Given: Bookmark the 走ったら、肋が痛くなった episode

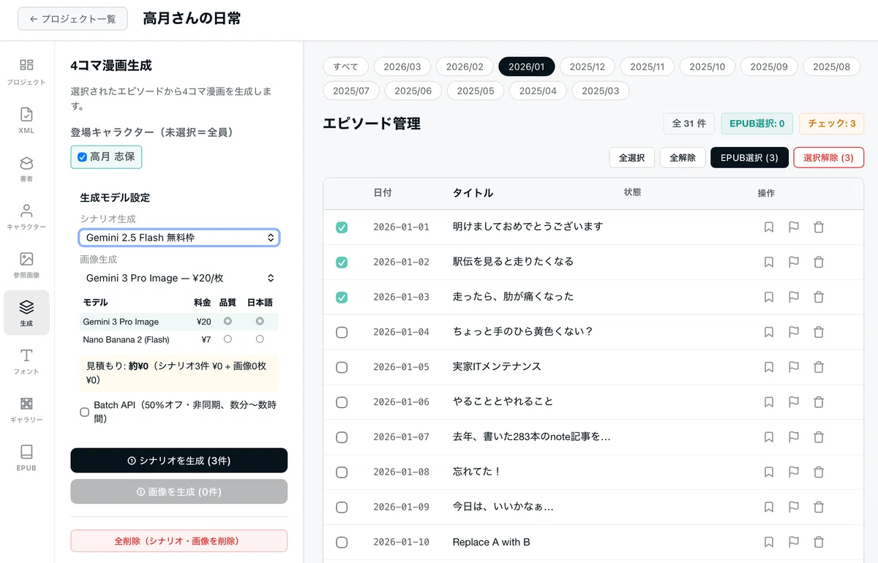Looking at the screenshot, I should click(x=768, y=297).
